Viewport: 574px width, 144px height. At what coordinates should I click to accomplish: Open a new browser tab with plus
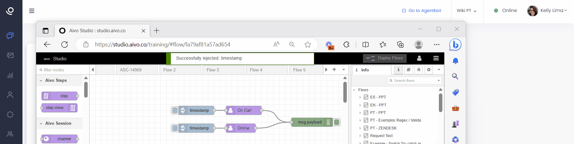tap(156, 31)
